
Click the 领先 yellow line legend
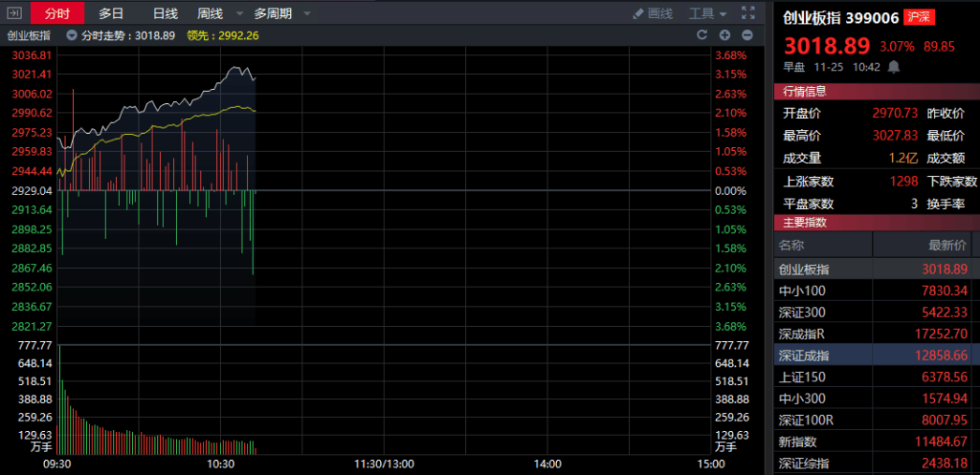[222, 35]
